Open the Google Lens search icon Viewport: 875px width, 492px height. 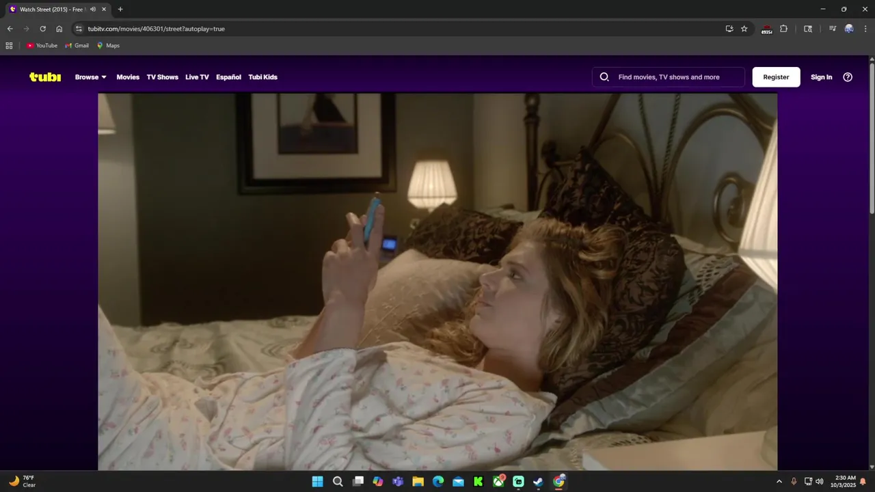pos(808,29)
